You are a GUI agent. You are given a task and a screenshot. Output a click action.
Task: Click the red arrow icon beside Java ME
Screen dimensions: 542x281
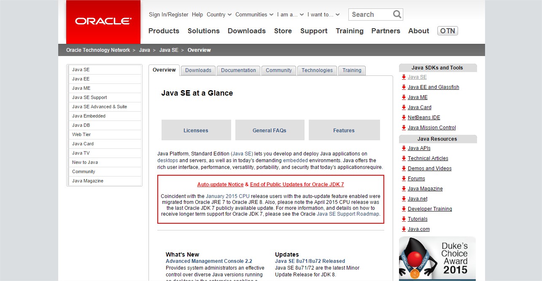[x=404, y=97]
